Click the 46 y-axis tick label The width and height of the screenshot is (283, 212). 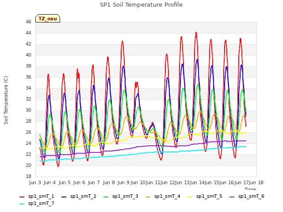[28, 22]
